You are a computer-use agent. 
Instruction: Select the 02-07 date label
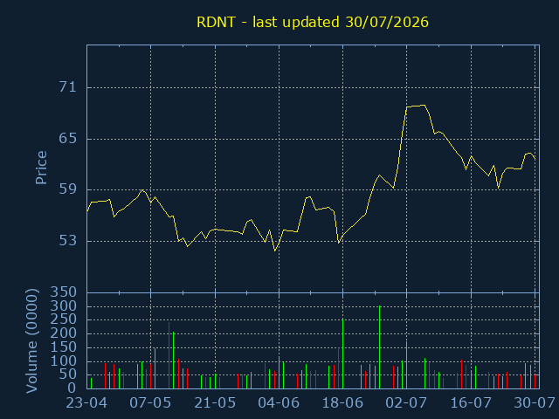pyautogui.click(x=406, y=403)
